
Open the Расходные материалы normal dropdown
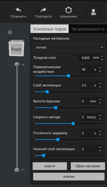click(69, 47)
